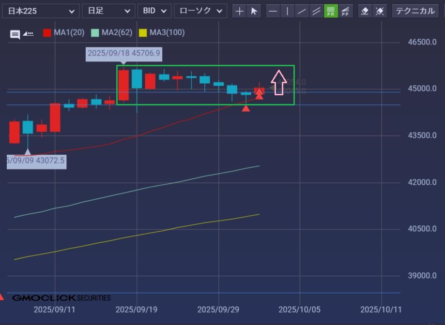The width and height of the screenshot is (445, 325).
Task: Click the yellow MA3(100) color swatch
Action: click(x=142, y=33)
